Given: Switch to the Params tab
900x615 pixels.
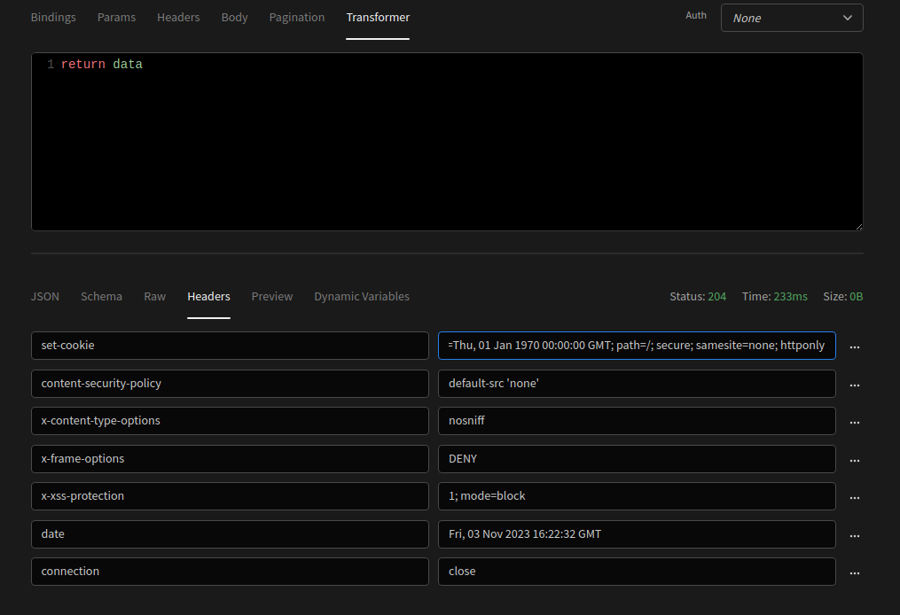Looking at the screenshot, I should (x=116, y=17).
